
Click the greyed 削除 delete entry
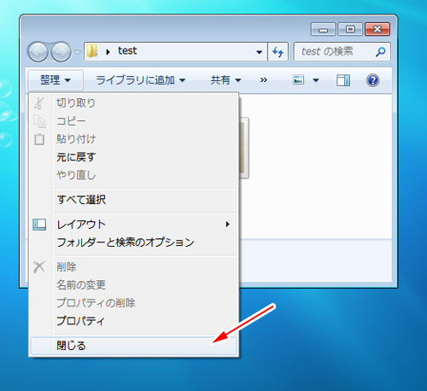(x=134, y=267)
